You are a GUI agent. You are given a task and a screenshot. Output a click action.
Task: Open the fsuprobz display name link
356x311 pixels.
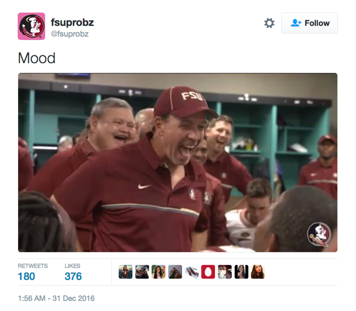[x=72, y=22]
